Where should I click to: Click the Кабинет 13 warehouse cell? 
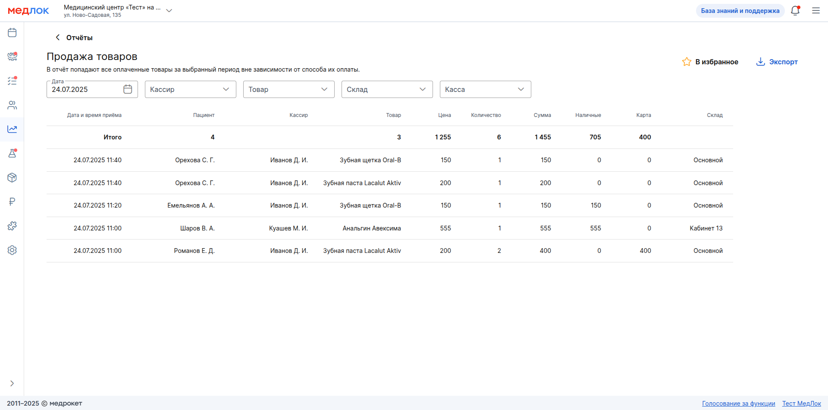pyautogui.click(x=706, y=228)
